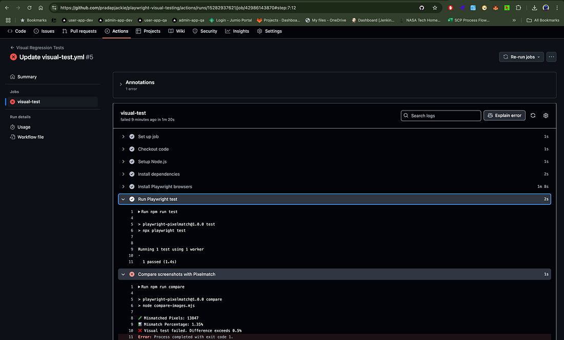Expand the Checkout code step
Screen dimensions: 564x340
click(124, 149)
